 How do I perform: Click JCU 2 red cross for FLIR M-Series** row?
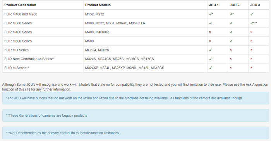[x=231, y=68]
